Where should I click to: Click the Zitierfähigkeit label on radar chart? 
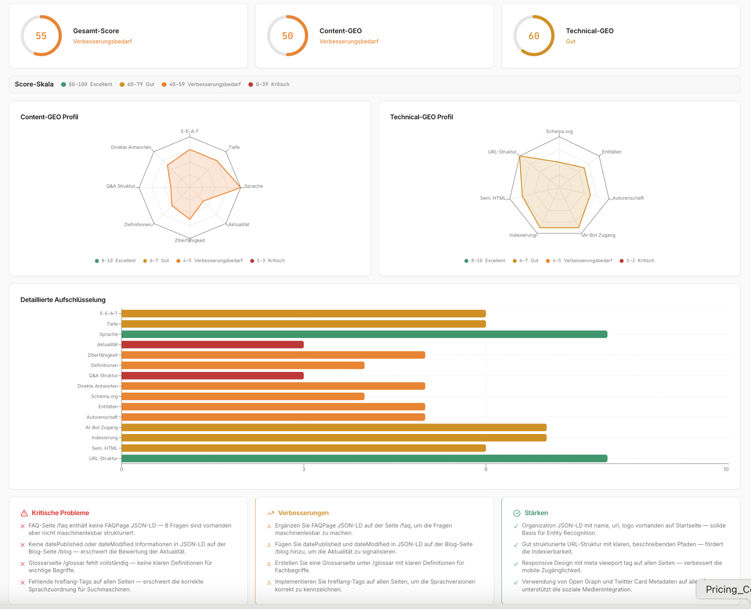click(190, 241)
